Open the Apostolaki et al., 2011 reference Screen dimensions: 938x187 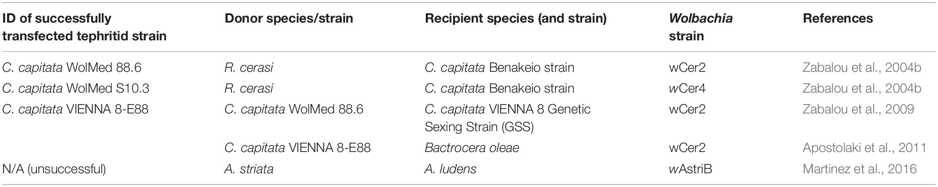click(x=864, y=148)
